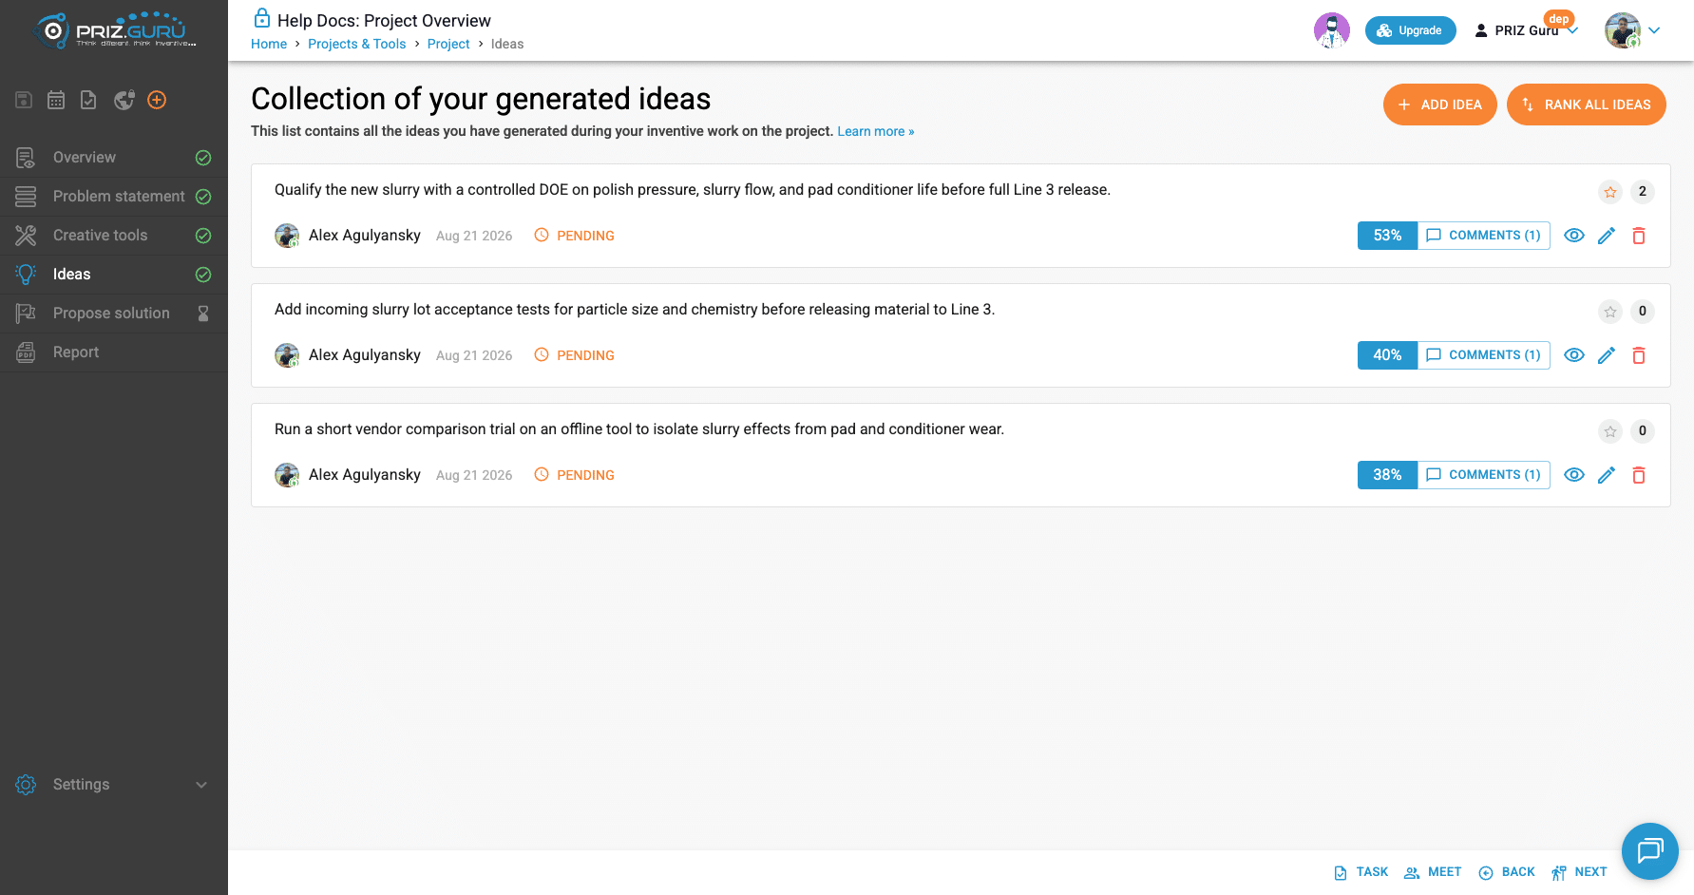Viewport: 1694px width, 895px height.
Task: Click the lock icon beside project title
Action: pos(262,18)
